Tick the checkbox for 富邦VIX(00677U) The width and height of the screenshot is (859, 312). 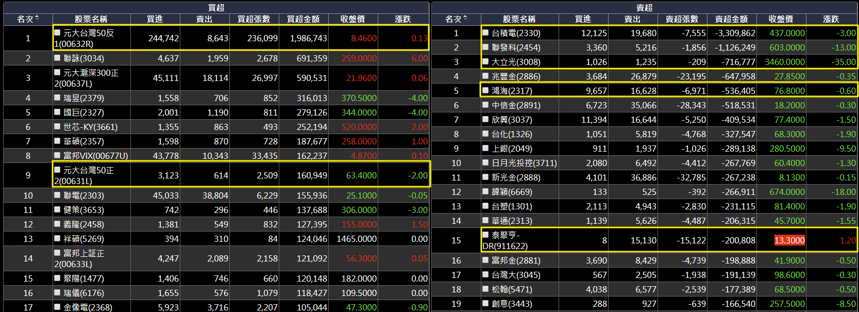pos(58,155)
